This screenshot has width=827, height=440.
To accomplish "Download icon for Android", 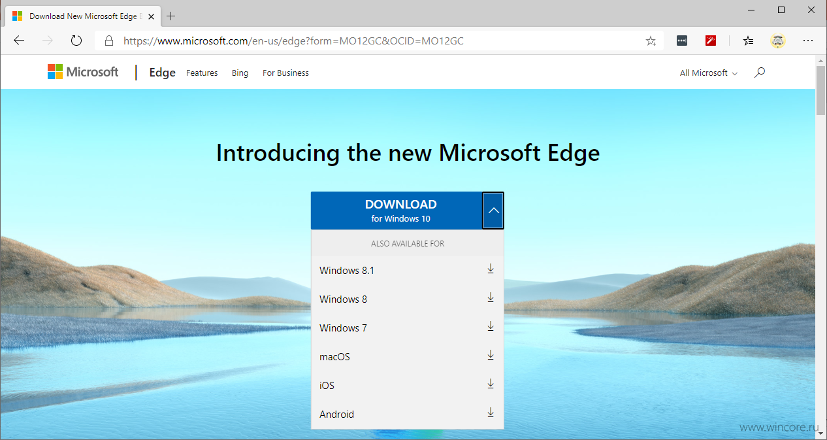I will tap(491, 413).
